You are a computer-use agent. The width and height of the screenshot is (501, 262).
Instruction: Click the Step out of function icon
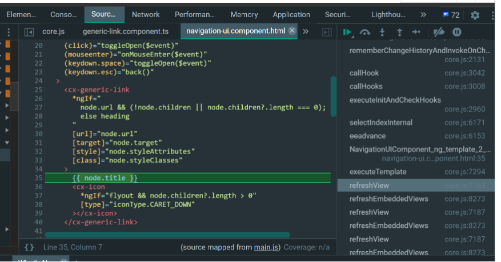pyautogui.click(x=399, y=32)
